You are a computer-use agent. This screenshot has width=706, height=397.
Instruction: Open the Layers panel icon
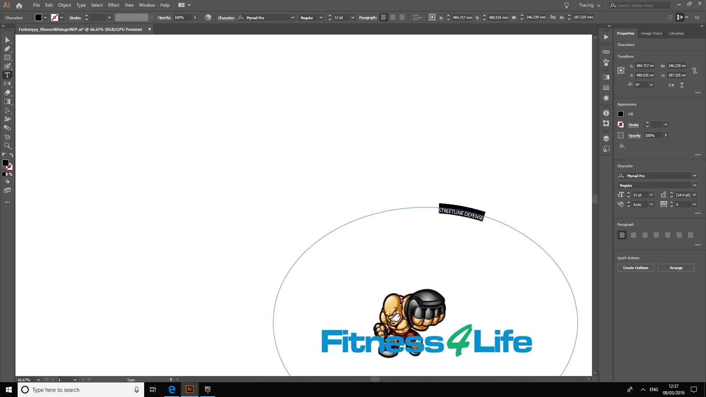[x=606, y=139]
